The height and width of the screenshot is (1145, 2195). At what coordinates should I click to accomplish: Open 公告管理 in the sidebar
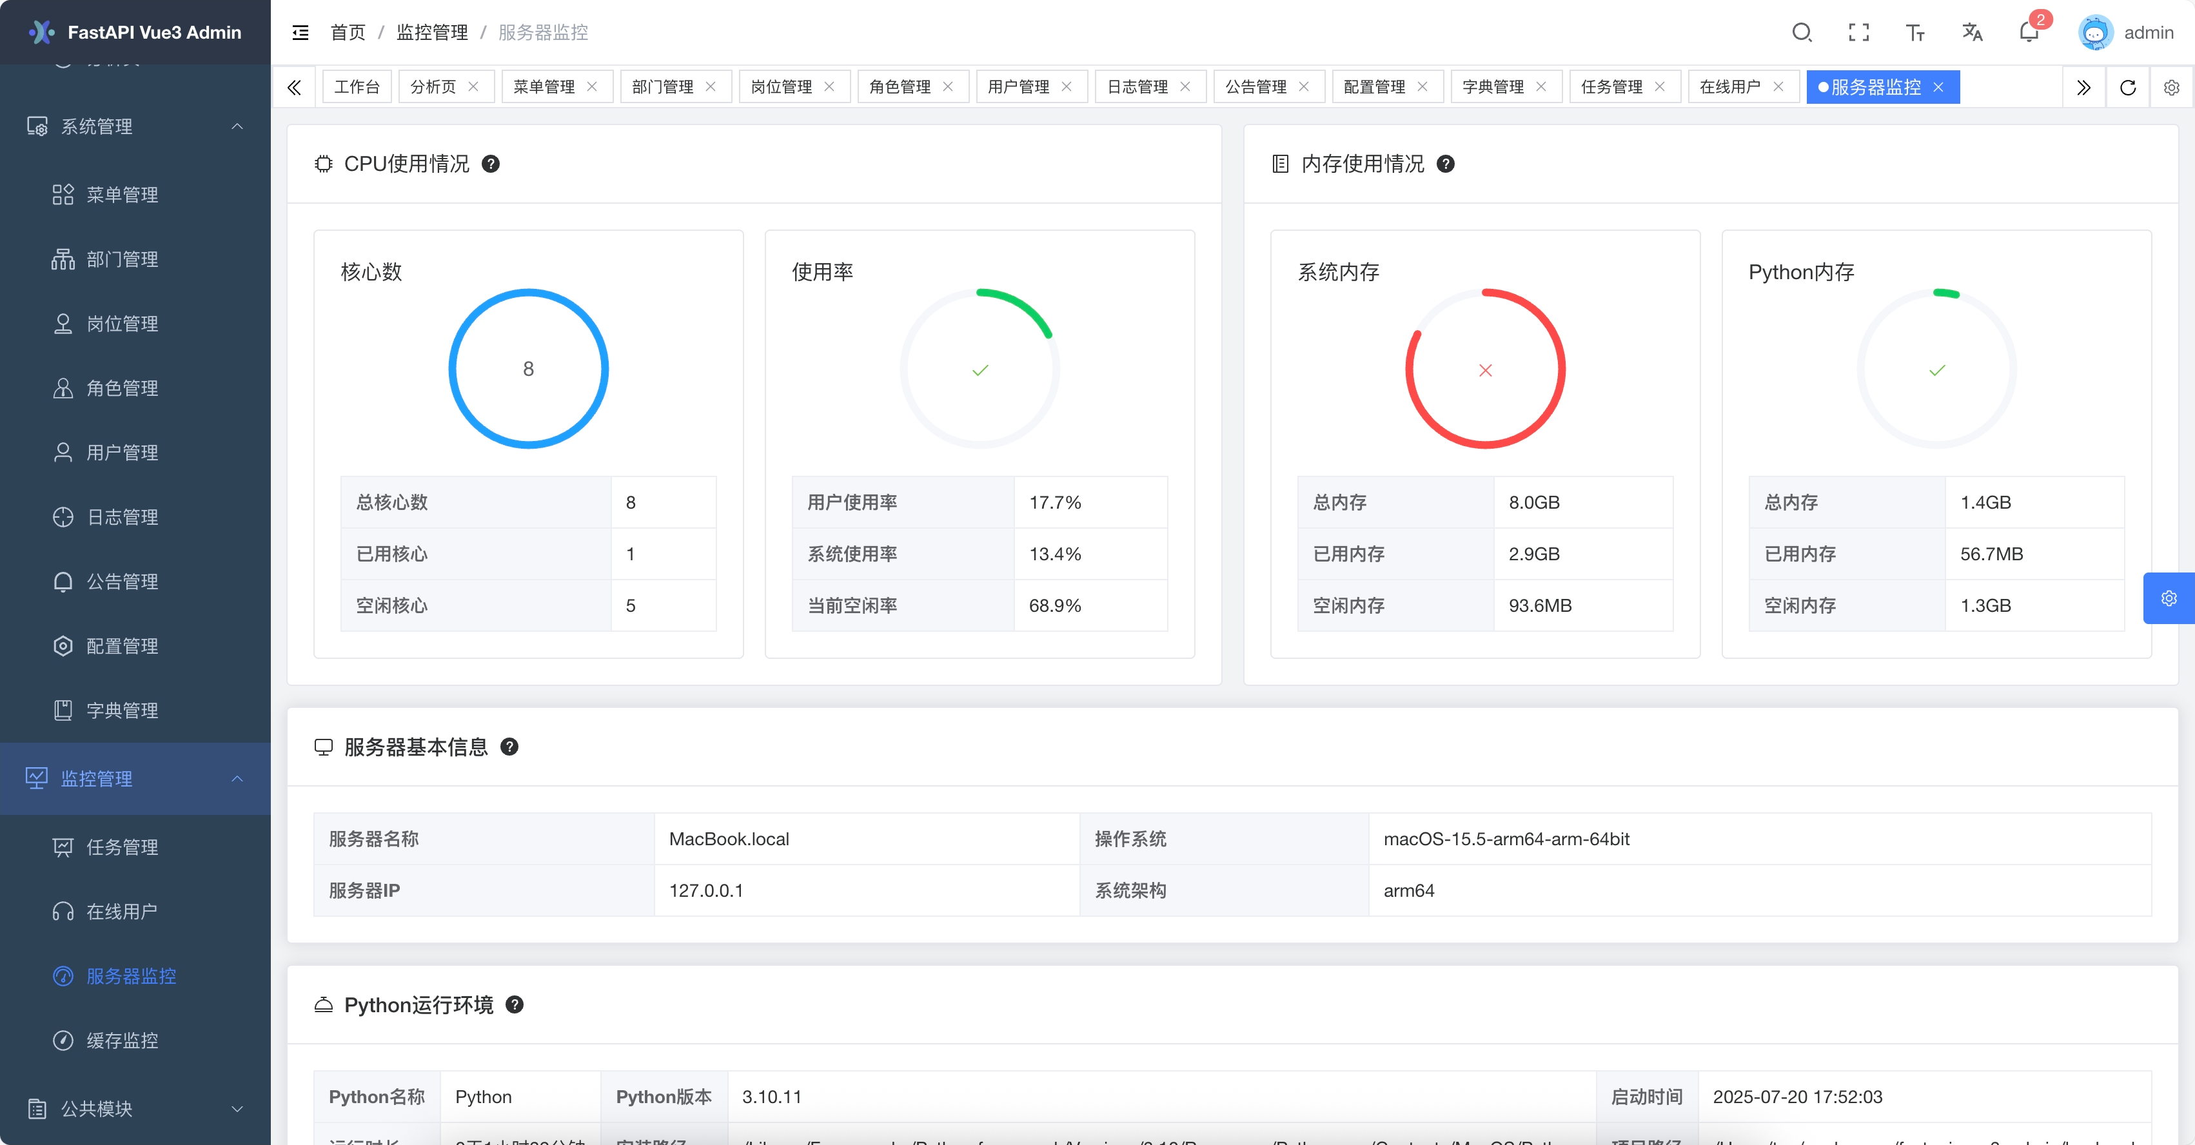pyautogui.click(x=135, y=582)
